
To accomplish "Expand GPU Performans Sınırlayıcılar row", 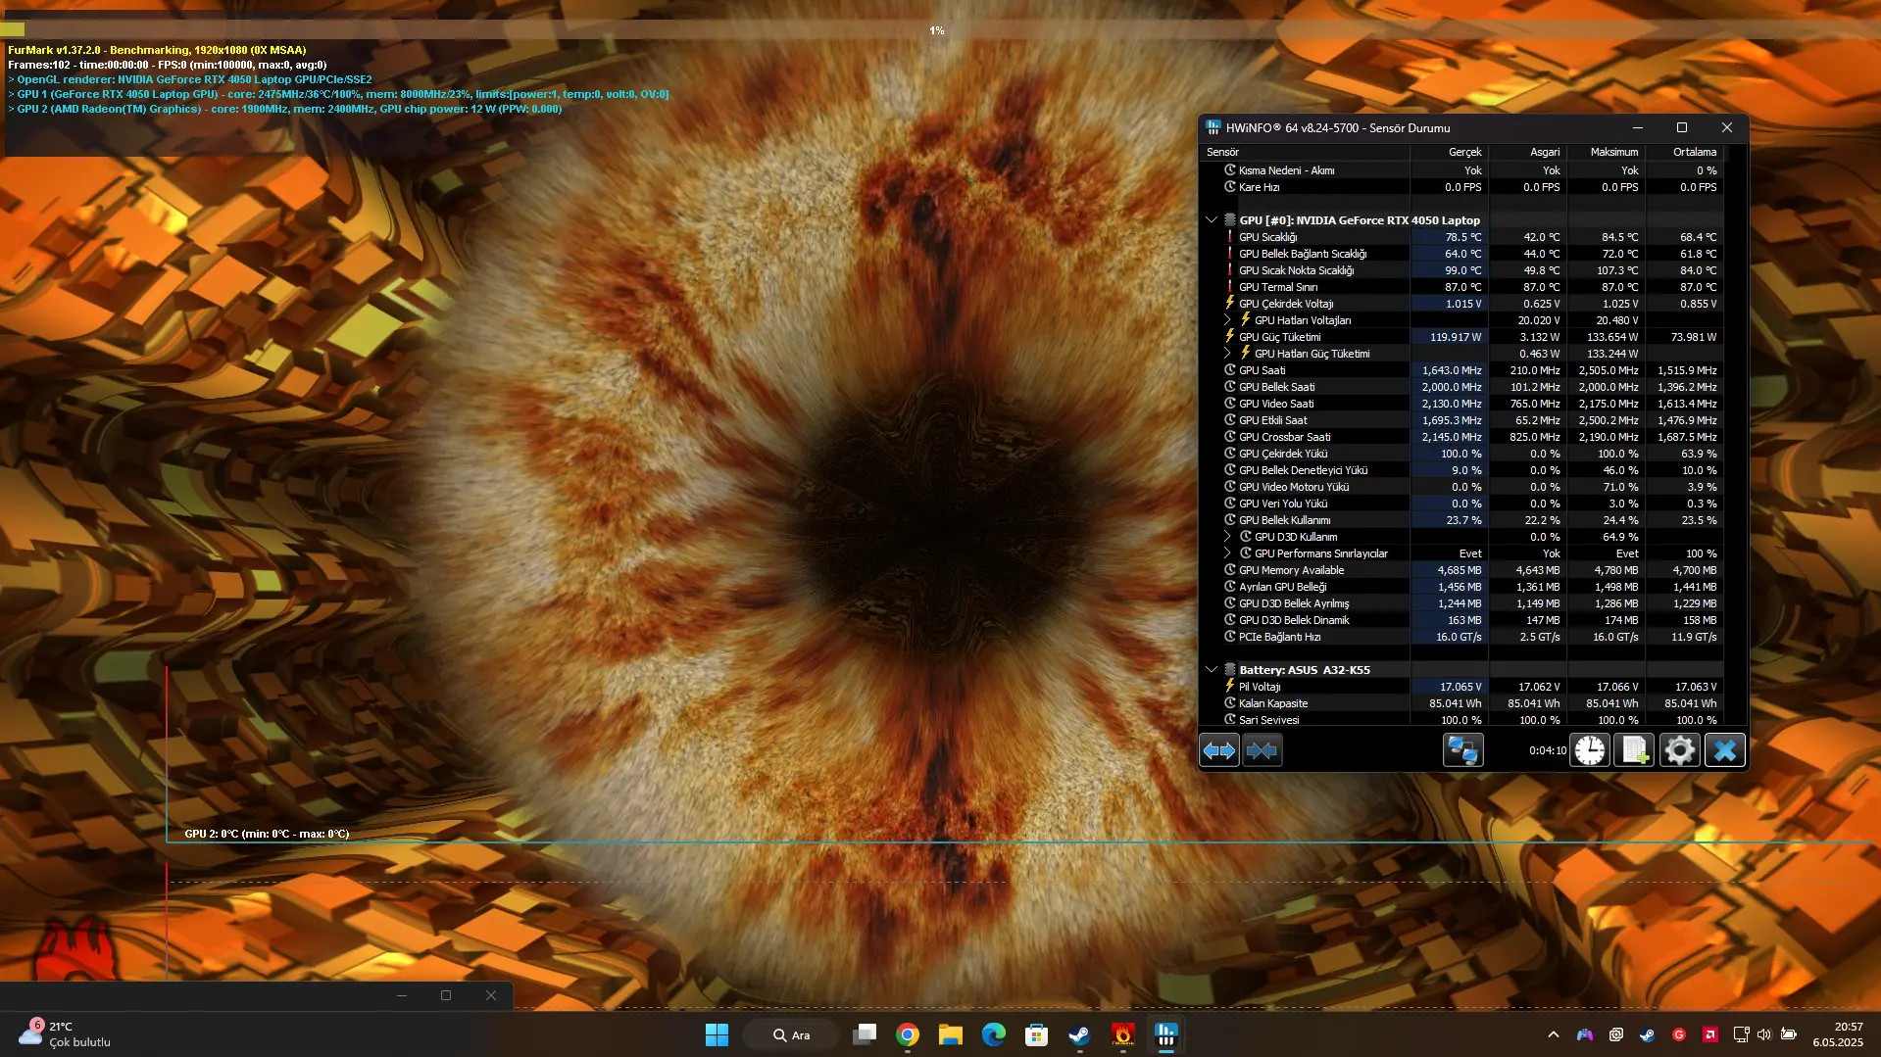I will 1227,553.
